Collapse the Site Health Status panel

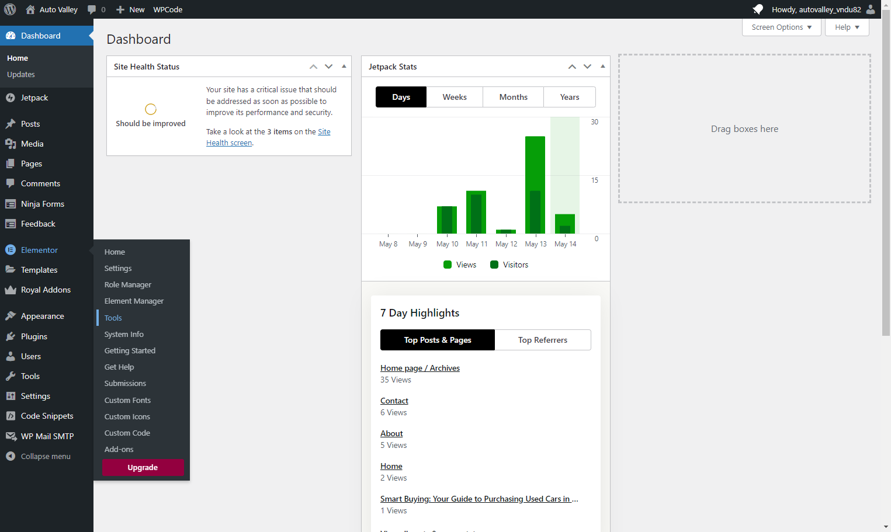344,67
